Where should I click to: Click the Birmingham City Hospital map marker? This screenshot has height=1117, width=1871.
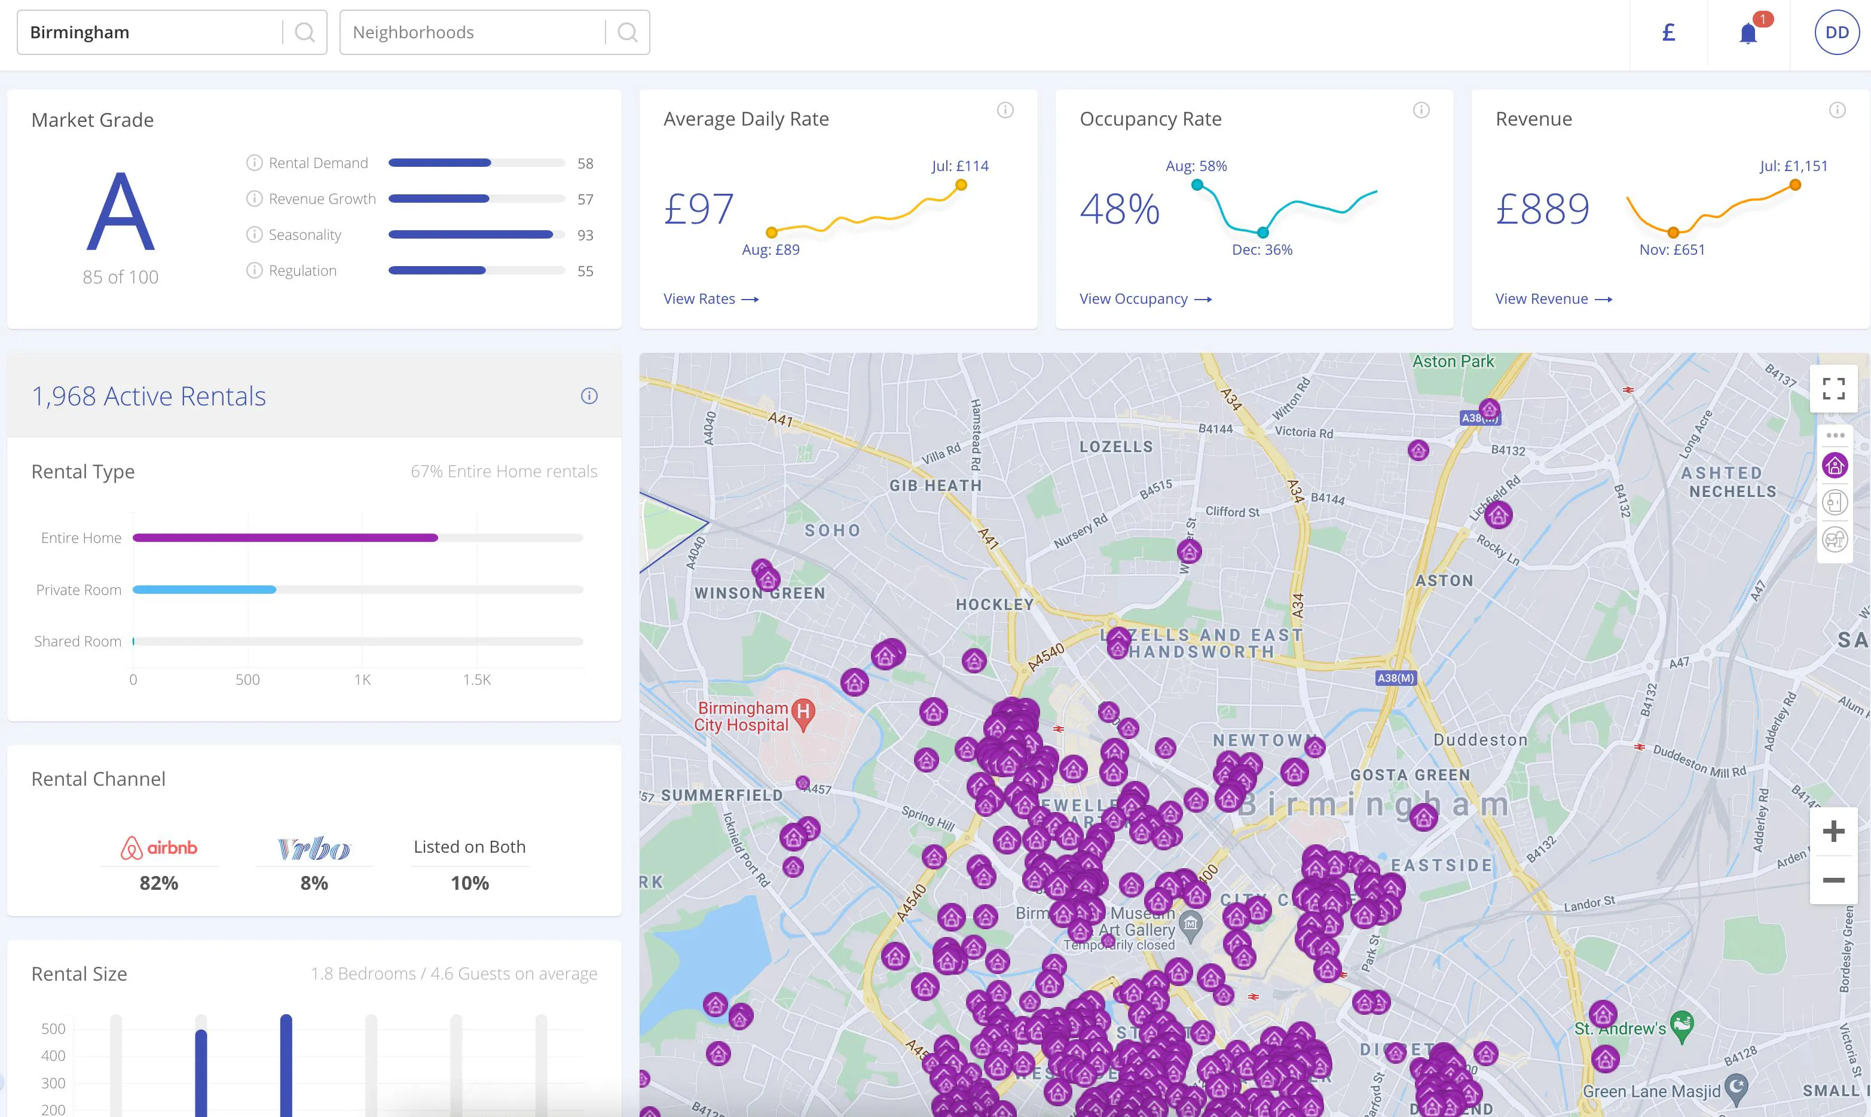click(804, 715)
